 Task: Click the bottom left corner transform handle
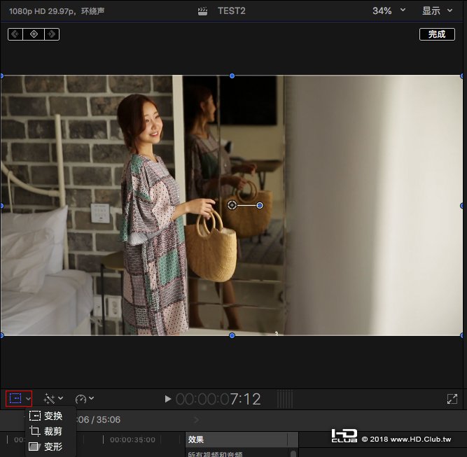tap(1, 335)
